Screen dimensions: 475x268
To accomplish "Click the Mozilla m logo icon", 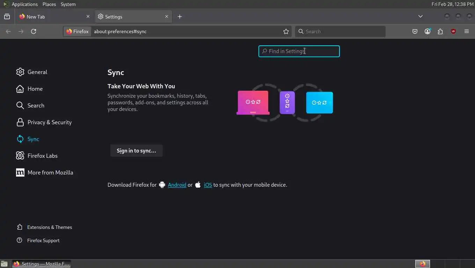I will pos(20,172).
